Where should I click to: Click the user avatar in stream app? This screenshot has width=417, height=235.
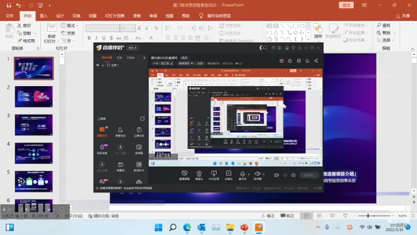263,48
